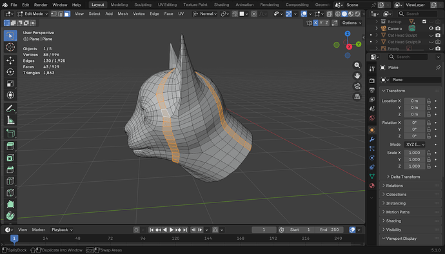Open the Output properties tab
The image size is (445, 254).
click(371, 90)
